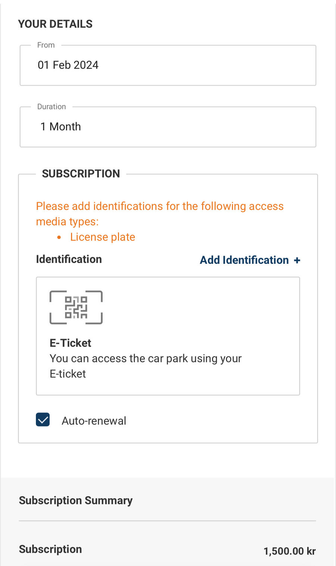Select the E-Ticket title text
The height and width of the screenshot is (566, 336).
(71, 343)
